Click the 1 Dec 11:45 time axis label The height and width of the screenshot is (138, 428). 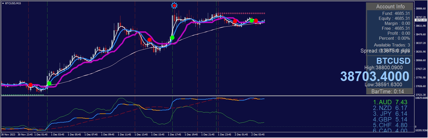(x=124, y=135)
